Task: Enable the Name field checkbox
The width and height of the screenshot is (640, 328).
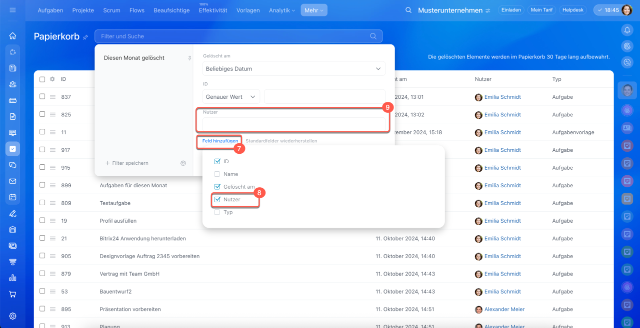Action: click(x=217, y=174)
